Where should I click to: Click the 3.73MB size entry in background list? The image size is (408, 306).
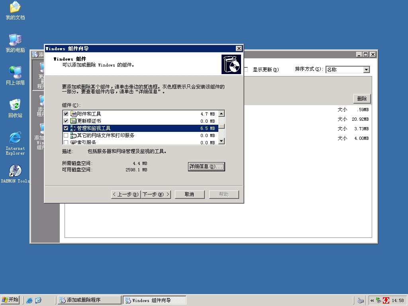tap(361, 129)
